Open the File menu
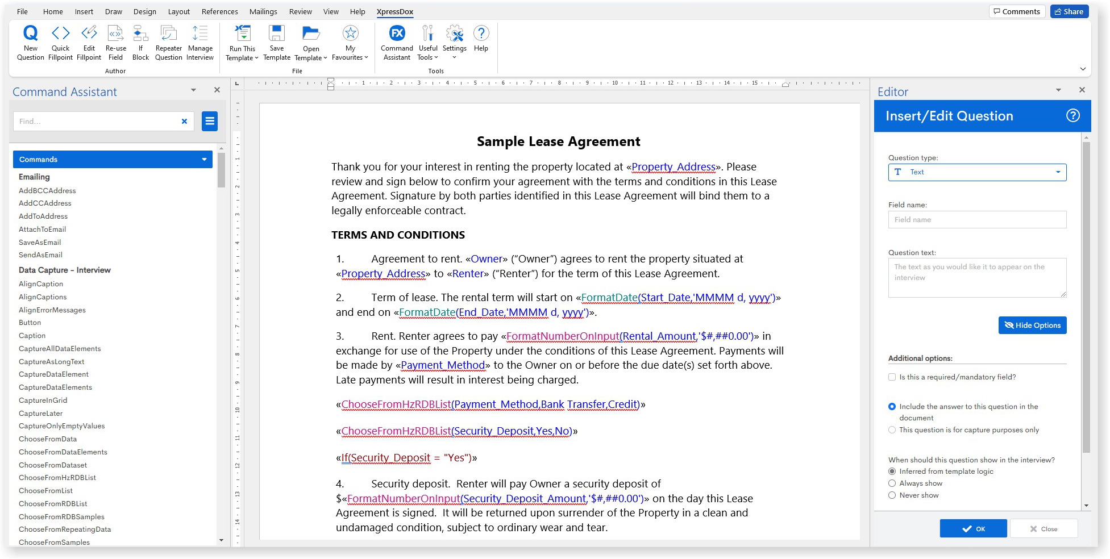1110x559 pixels. click(x=22, y=11)
